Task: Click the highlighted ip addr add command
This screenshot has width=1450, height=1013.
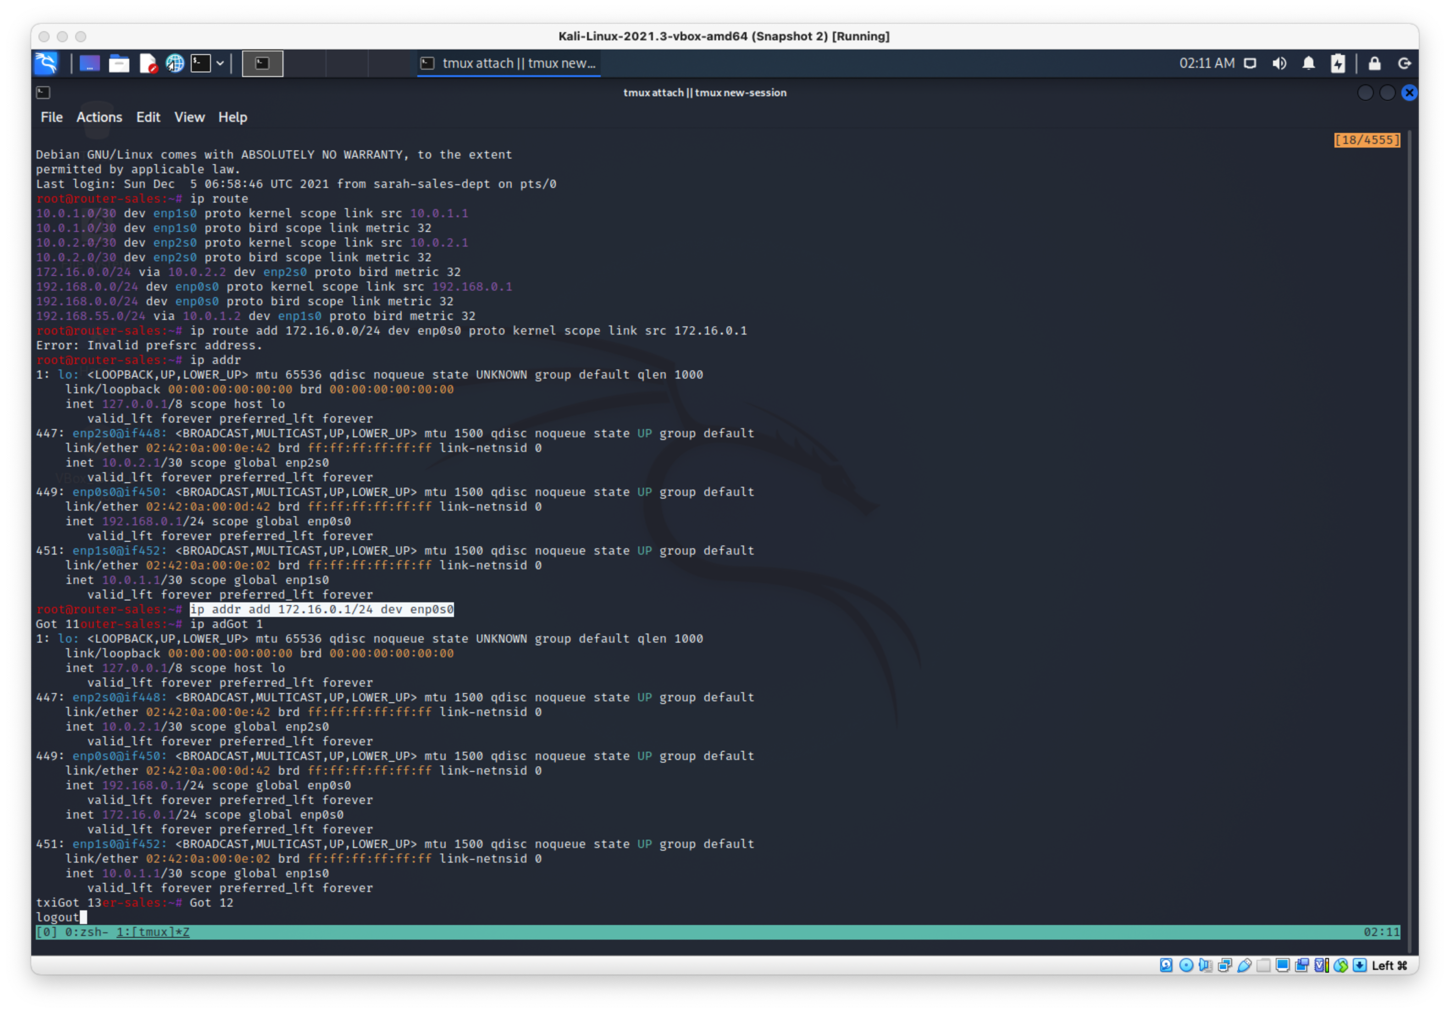Action: 322,609
